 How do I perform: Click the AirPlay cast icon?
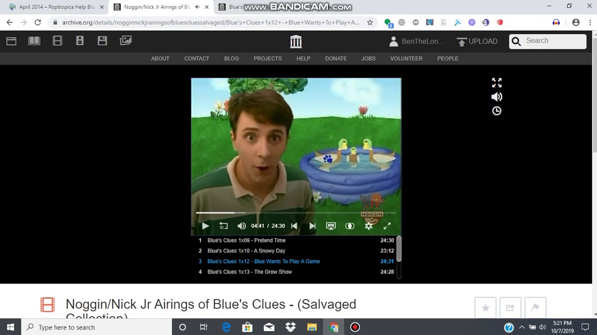pos(331,226)
